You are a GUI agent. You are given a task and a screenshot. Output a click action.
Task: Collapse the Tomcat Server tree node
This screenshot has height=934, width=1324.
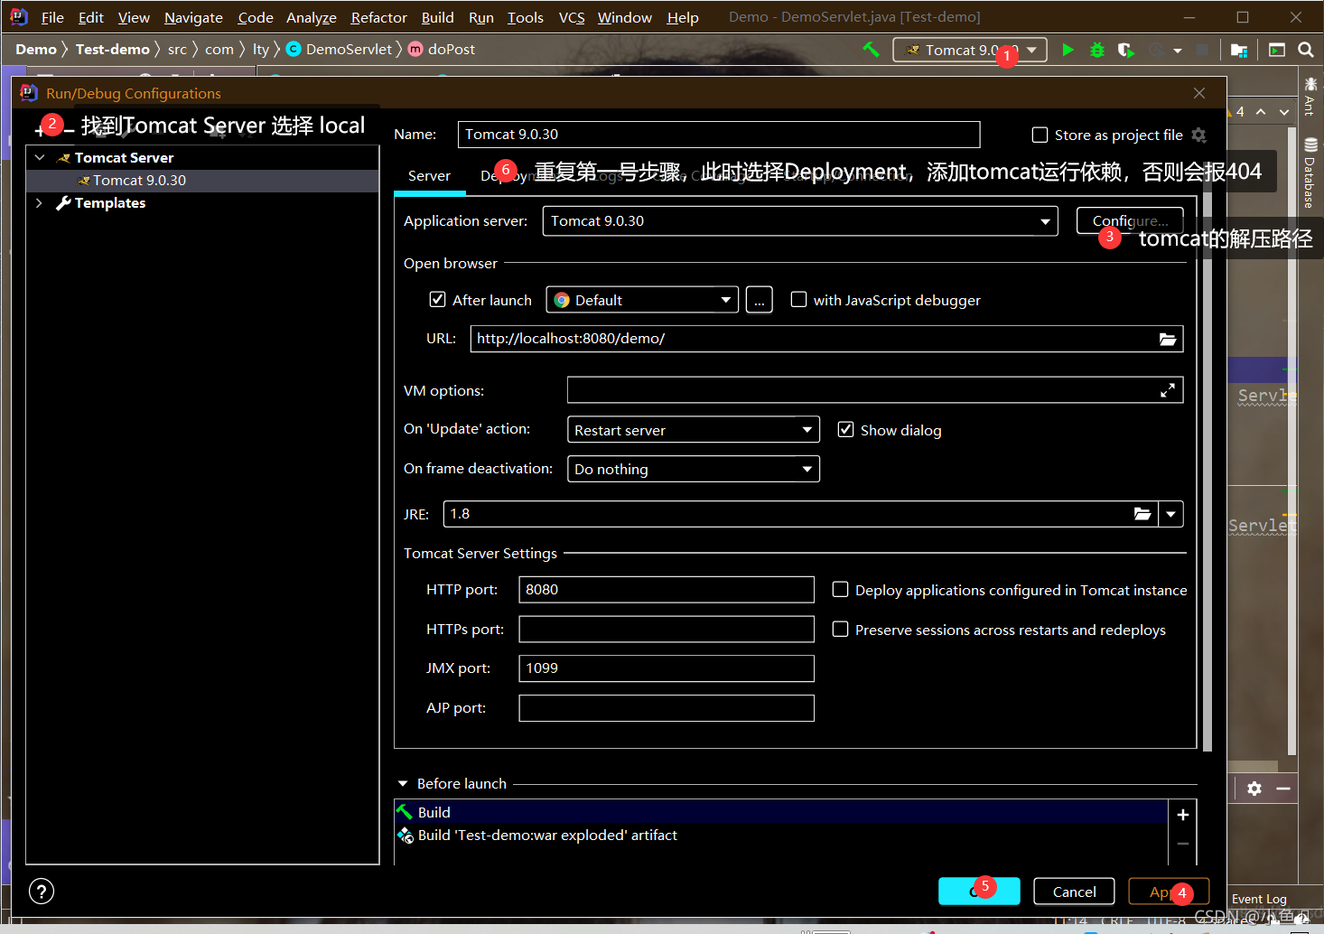point(40,157)
